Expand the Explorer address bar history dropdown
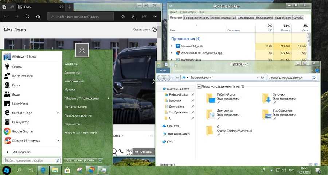 point(258,78)
